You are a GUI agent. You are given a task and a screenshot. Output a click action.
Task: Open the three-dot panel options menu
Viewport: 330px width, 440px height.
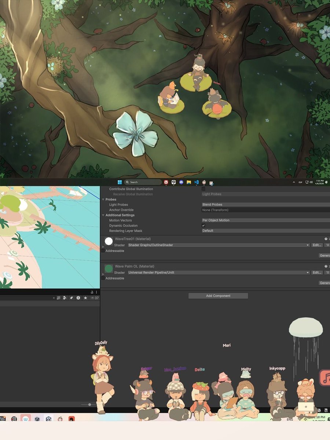pos(97,292)
